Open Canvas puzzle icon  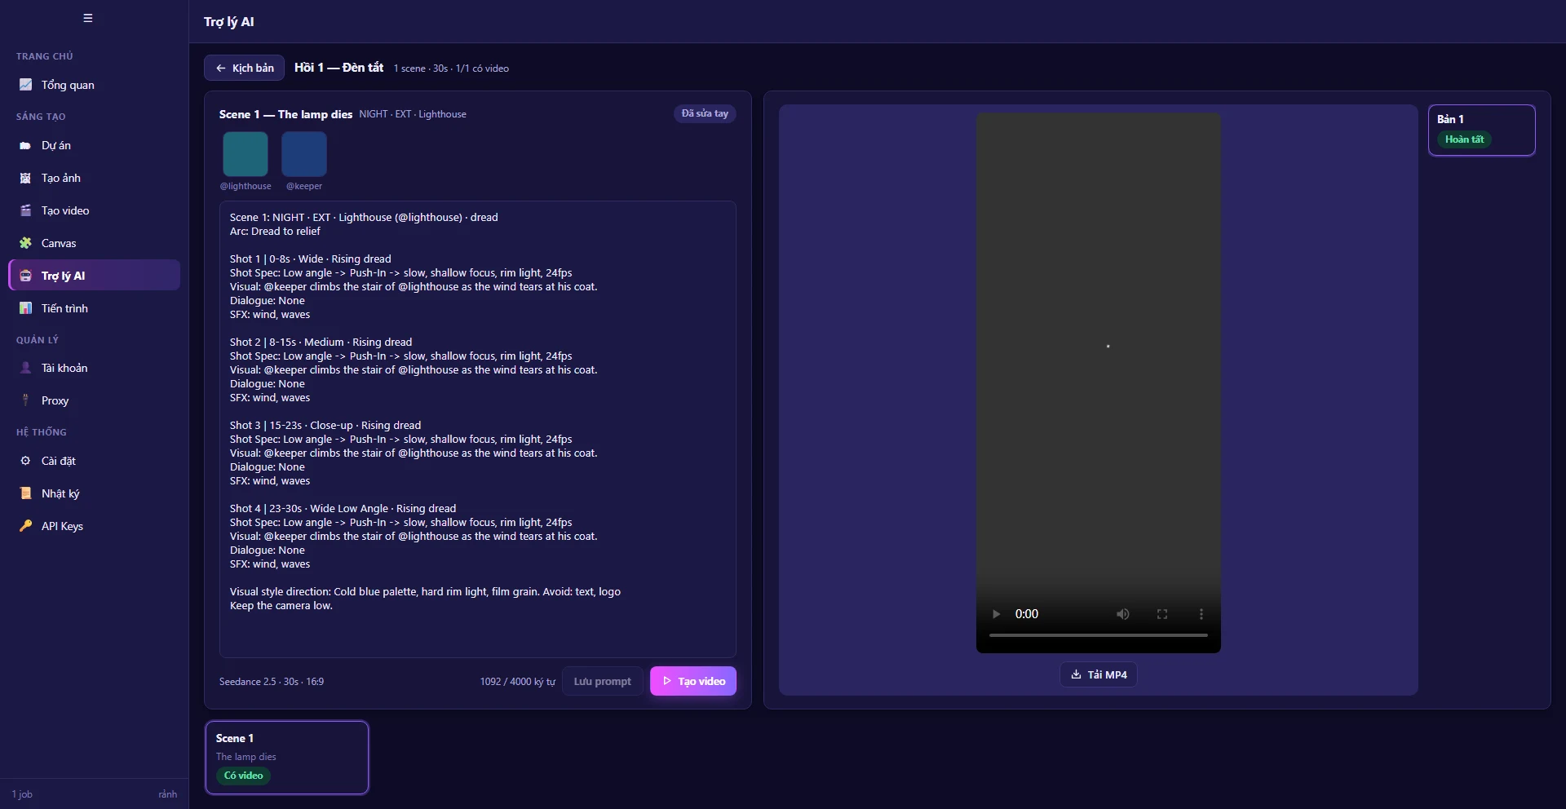pyautogui.click(x=25, y=243)
